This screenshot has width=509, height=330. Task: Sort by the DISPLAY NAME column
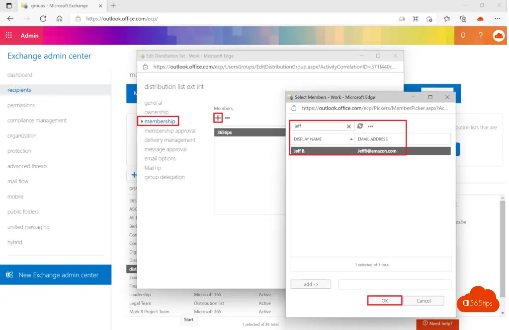point(322,139)
